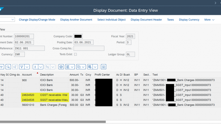Click amount 500.00 in Bank Charges row
This screenshot has width=221, height=124.
(74, 105)
